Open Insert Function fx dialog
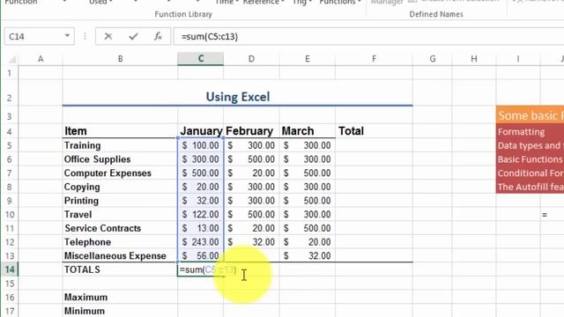The height and width of the screenshot is (317, 564). click(158, 36)
